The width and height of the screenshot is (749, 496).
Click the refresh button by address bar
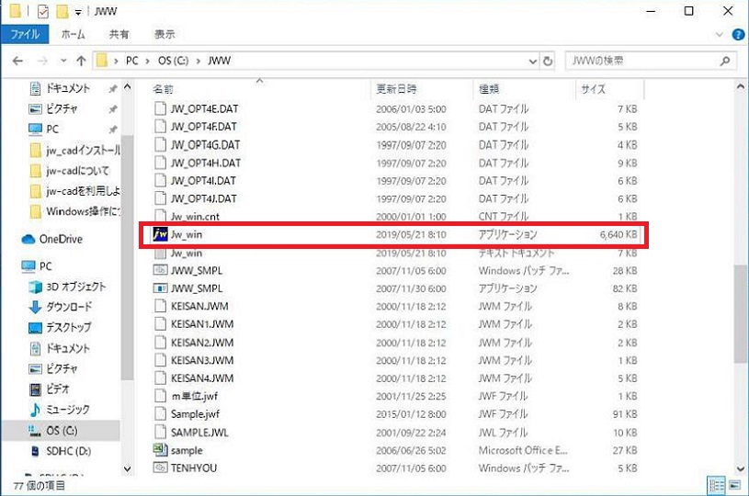549,61
